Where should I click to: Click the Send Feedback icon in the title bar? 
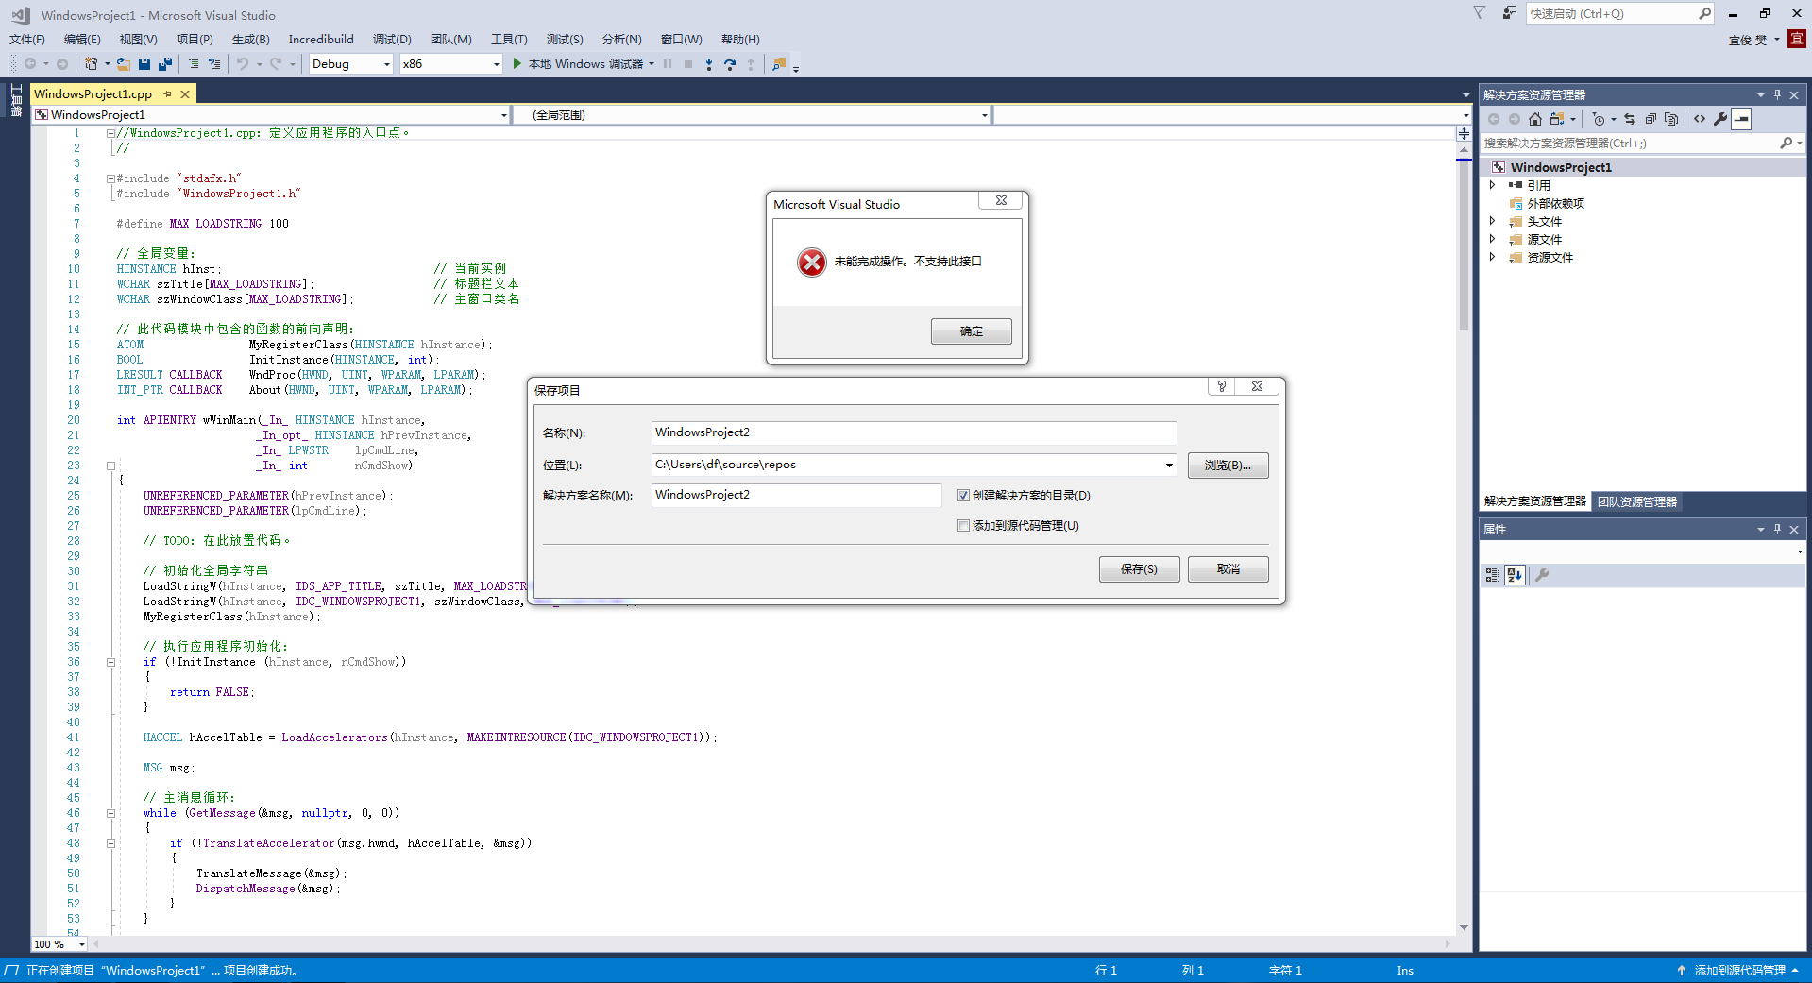click(x=1510, y=13)
